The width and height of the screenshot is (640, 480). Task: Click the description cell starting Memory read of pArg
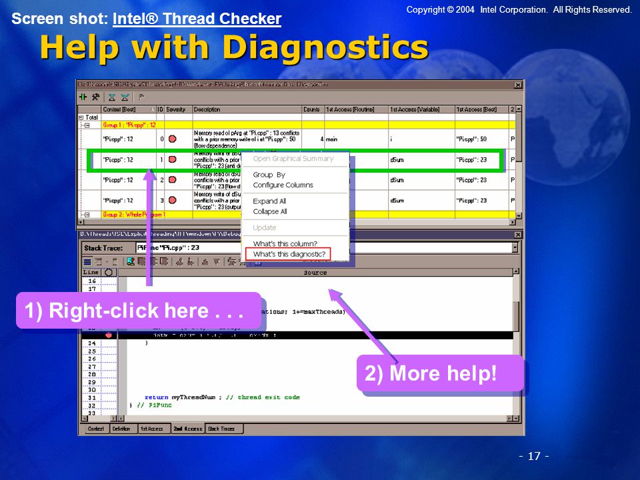[x=247, y=139]
